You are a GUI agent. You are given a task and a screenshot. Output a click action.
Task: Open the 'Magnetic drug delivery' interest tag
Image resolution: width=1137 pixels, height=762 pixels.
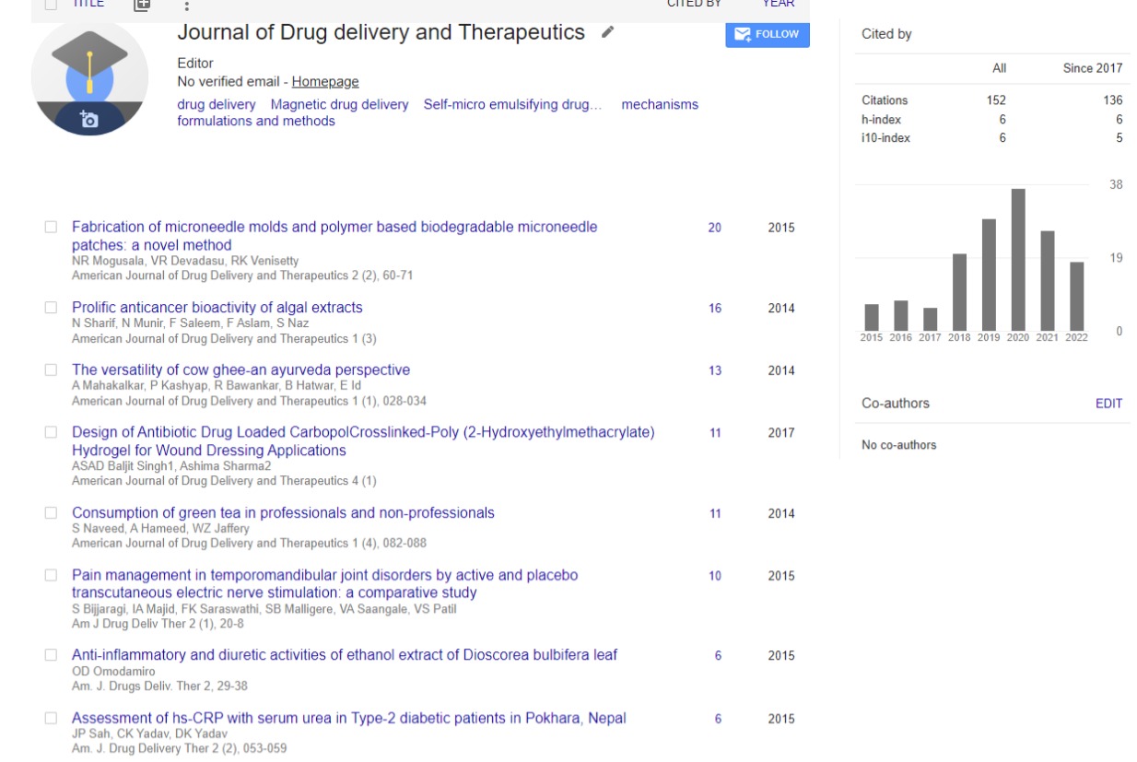point(339,105)
